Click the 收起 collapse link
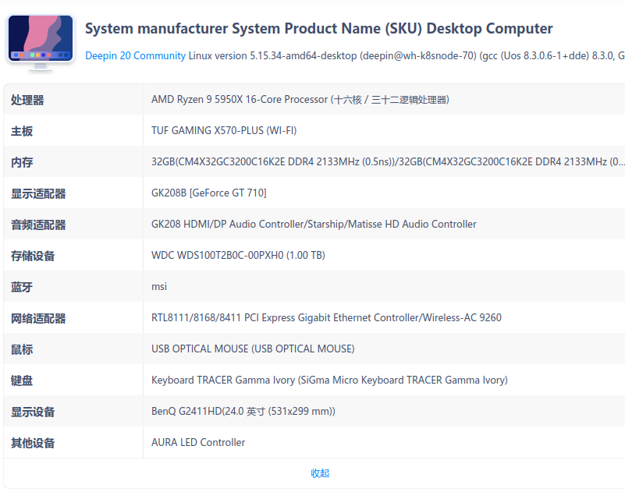 pos(320,473)
